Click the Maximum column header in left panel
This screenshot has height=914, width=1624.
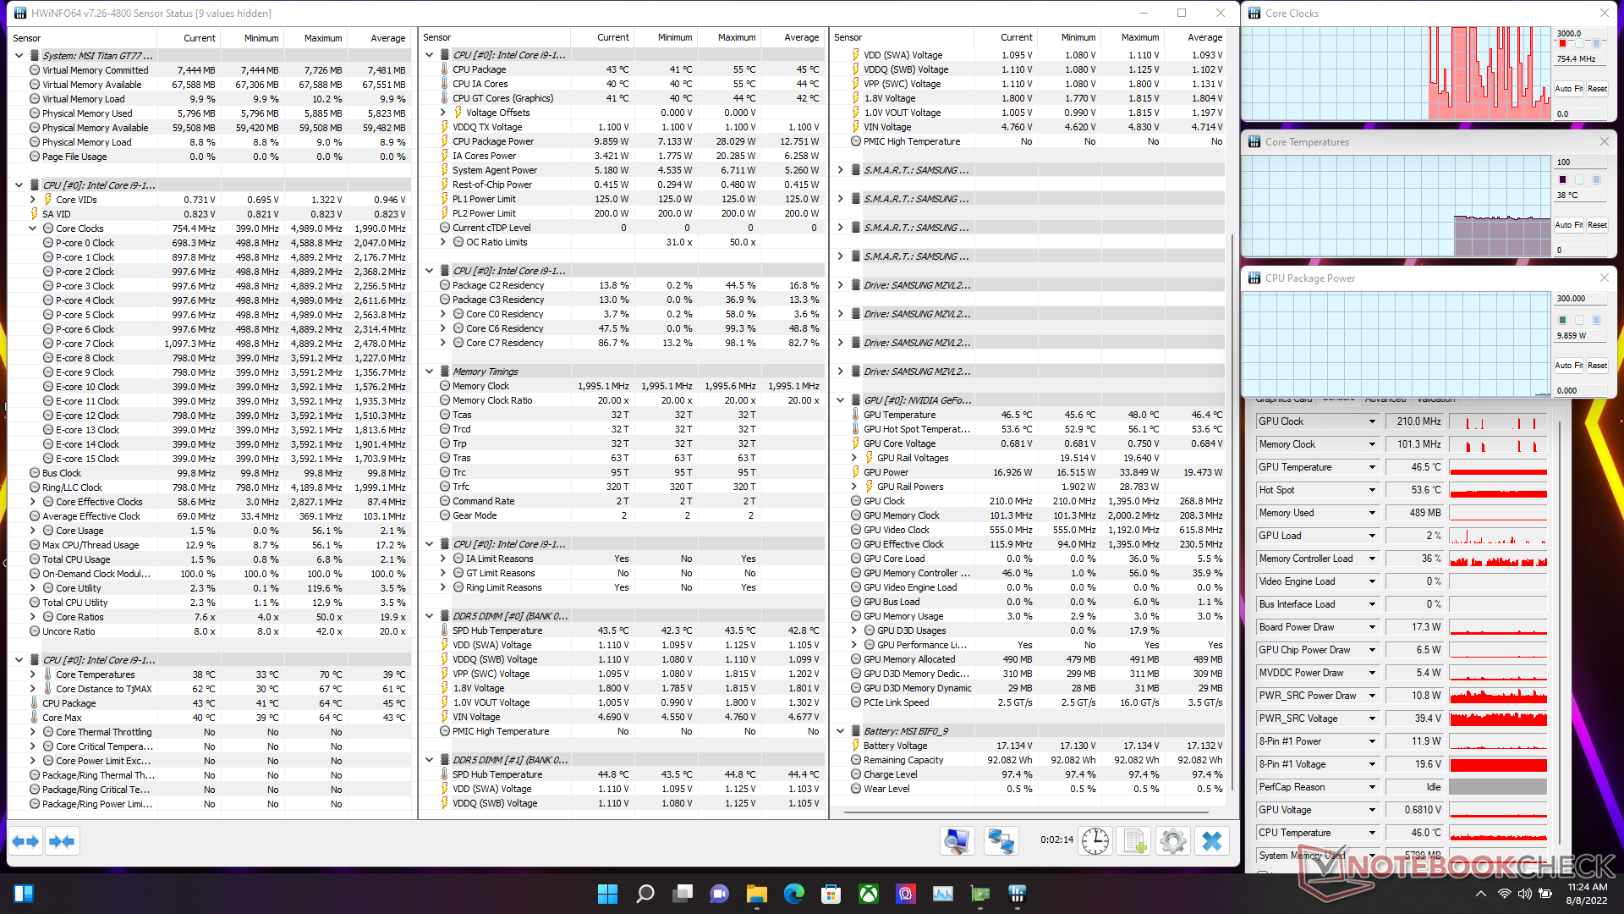tap(322, 38)
